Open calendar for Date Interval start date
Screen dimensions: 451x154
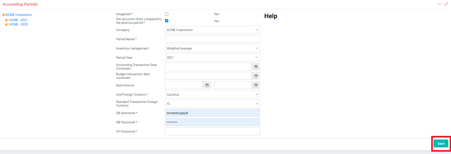click(x=207, y=85)
